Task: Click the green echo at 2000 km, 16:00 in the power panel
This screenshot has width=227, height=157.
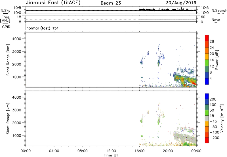Action: point(141,63)
